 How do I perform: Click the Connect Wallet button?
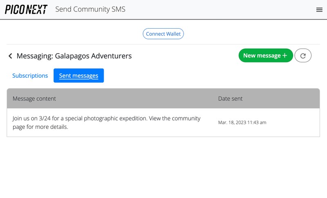click(163, 34)
